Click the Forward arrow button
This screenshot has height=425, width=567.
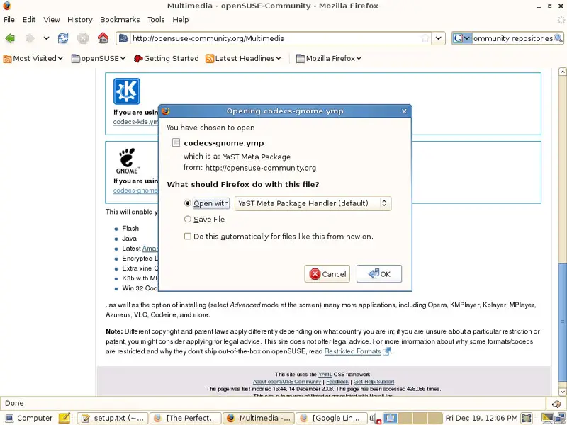tap(30, 38)
